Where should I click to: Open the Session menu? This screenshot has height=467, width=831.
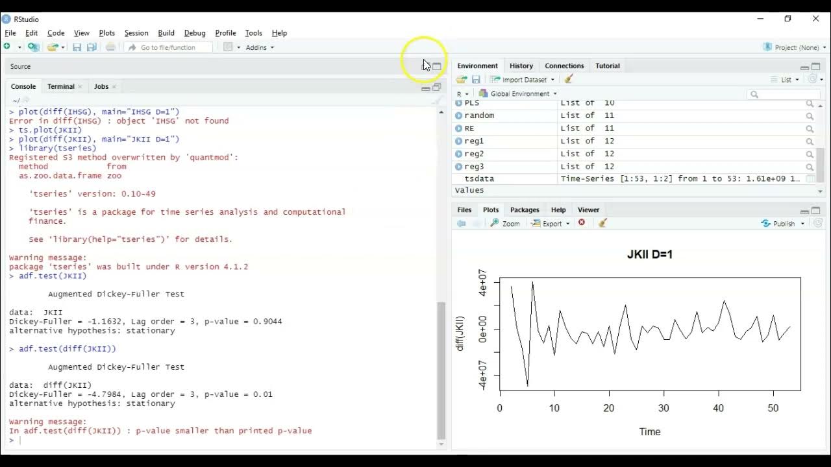136,33
